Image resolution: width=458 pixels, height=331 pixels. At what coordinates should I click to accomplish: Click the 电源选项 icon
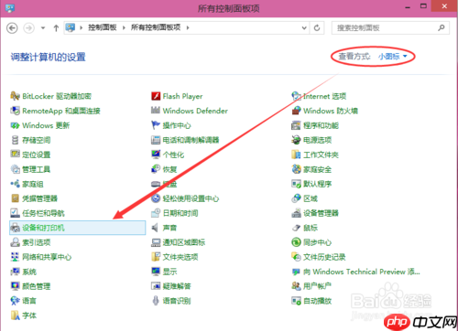pyautogui.click(x=296, y=140)
